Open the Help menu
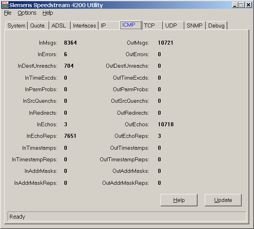Viewport: 254px width, 229px height. 48,13
